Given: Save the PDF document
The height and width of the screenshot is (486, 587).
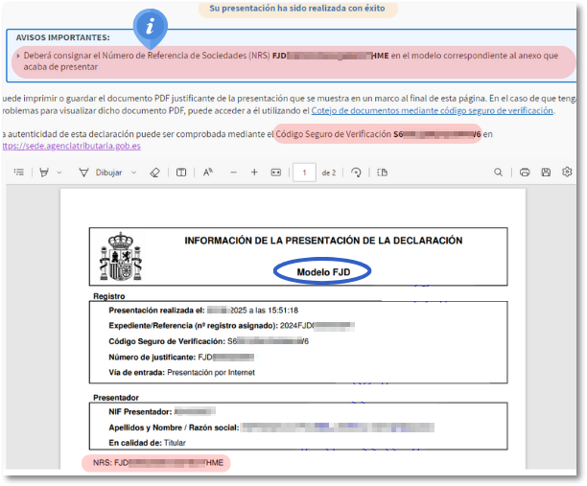Looking at the screenshot, I should click(546, 173).
